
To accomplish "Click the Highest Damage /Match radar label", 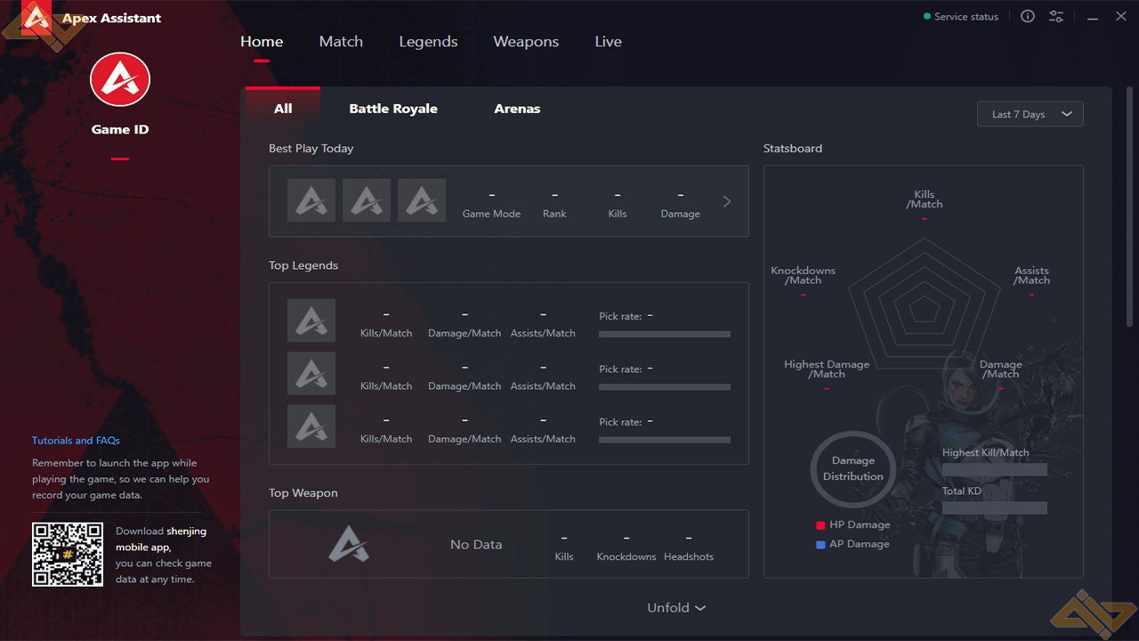I will click(827, 369).
